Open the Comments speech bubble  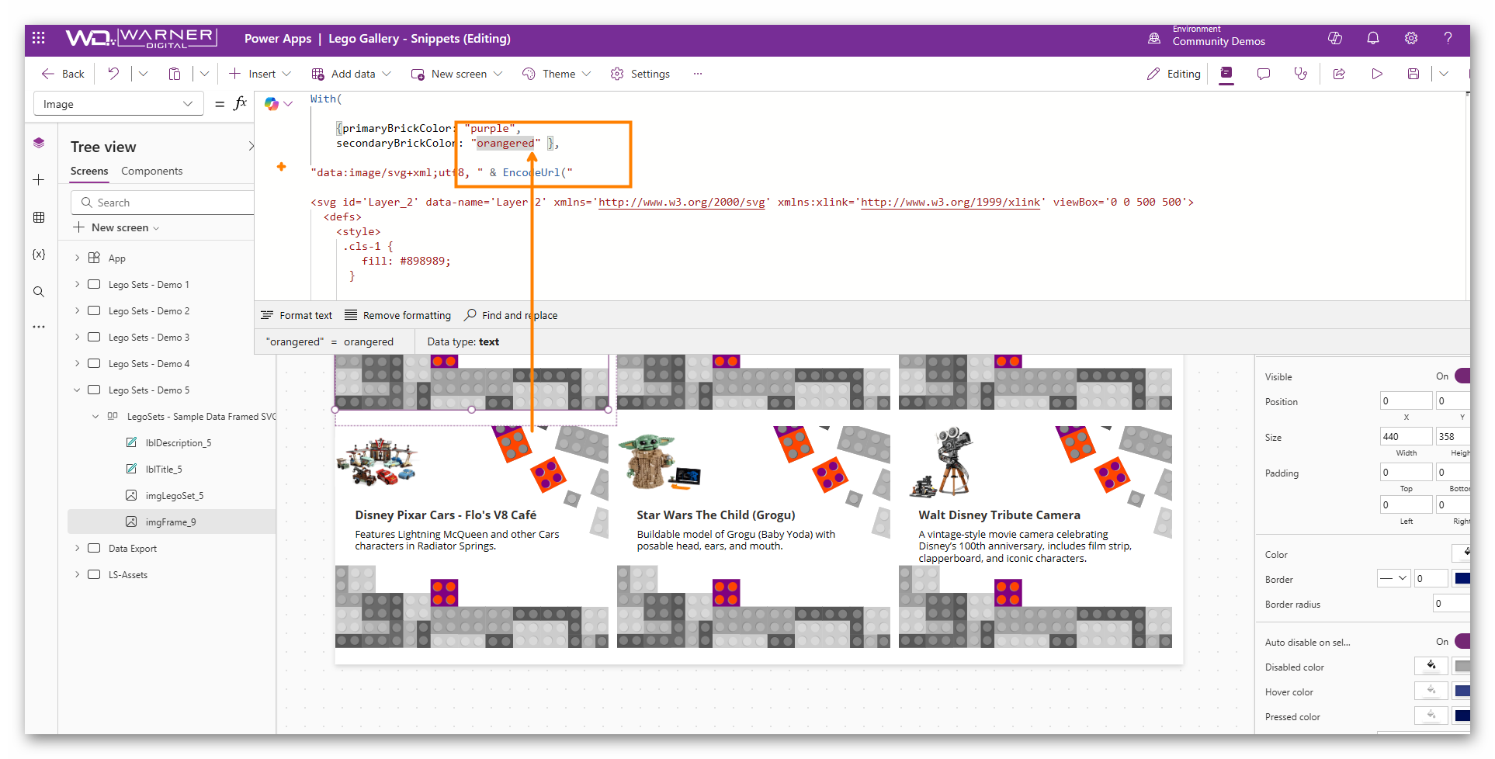(x=1264, y=74)
